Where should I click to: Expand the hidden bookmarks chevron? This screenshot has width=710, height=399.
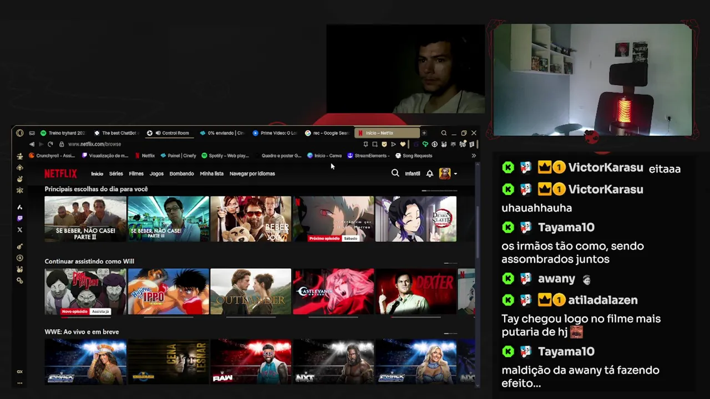point(474,156)
